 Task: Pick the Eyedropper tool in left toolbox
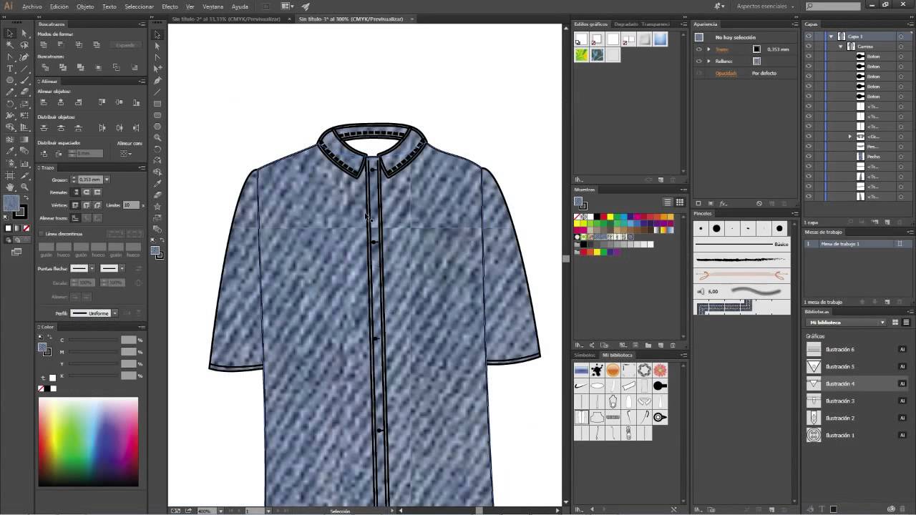[x=10, y=152]
